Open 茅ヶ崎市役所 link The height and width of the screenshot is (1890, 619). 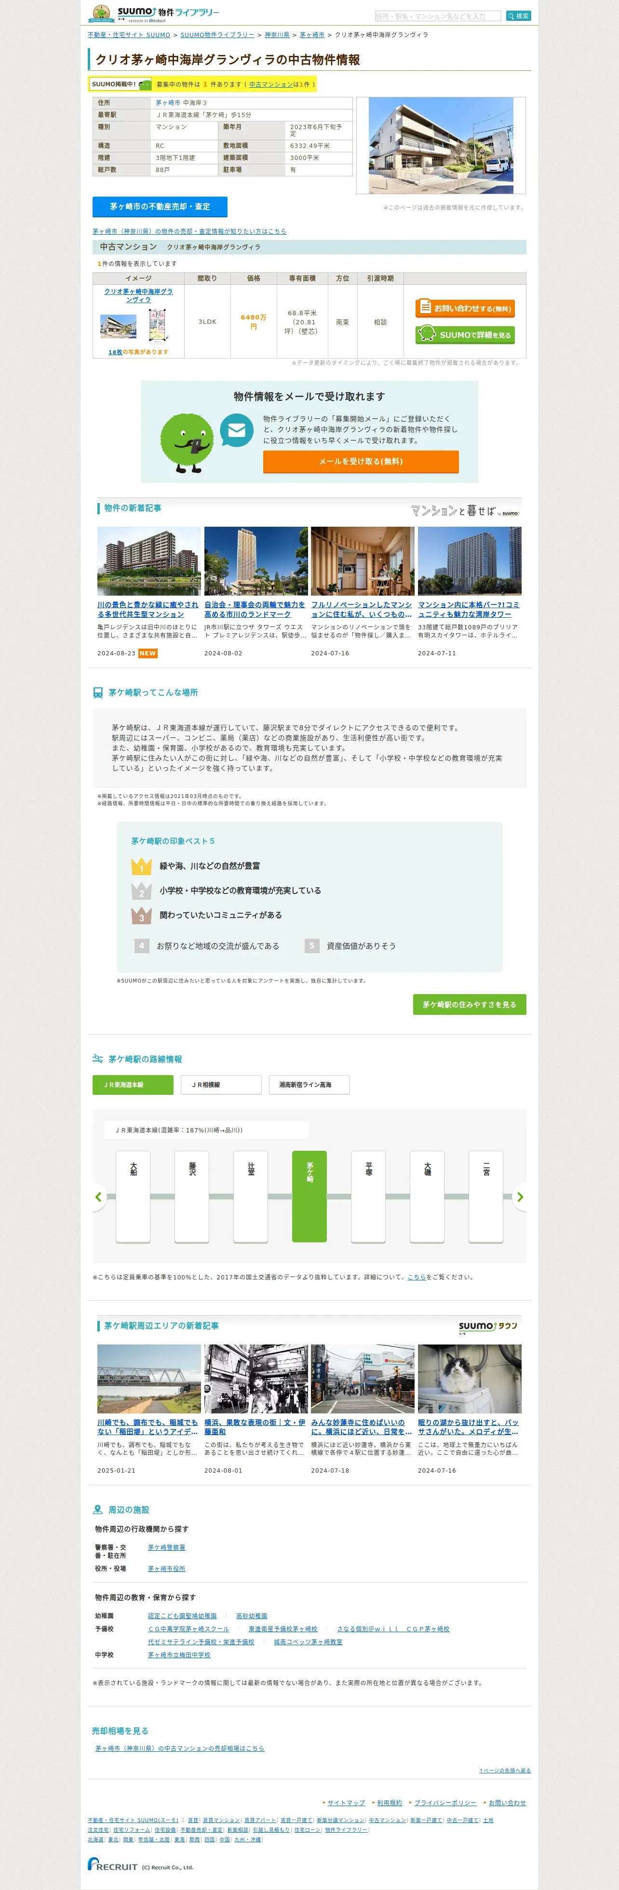coord(167,1569)
